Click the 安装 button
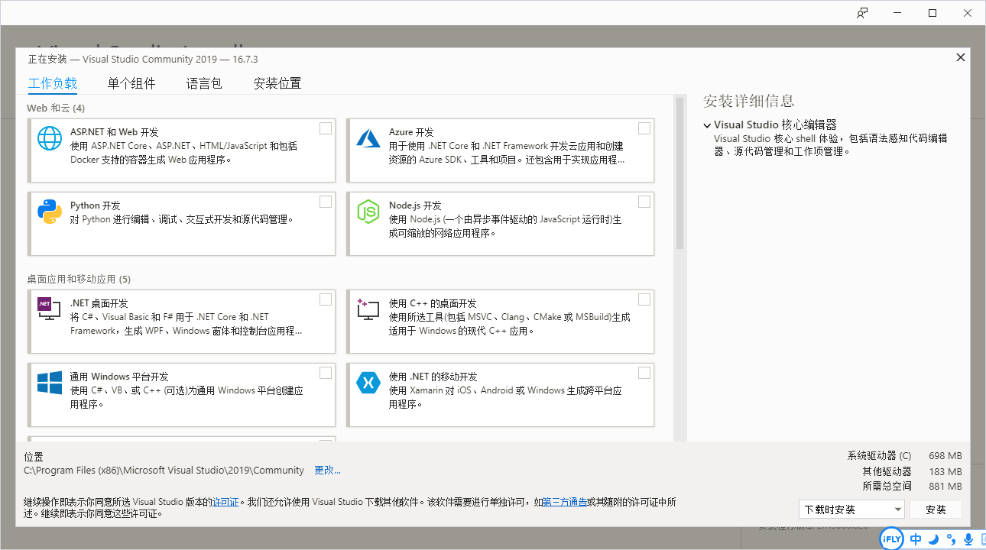This screenshot has width=986, height=550. [x=936, y=510]
